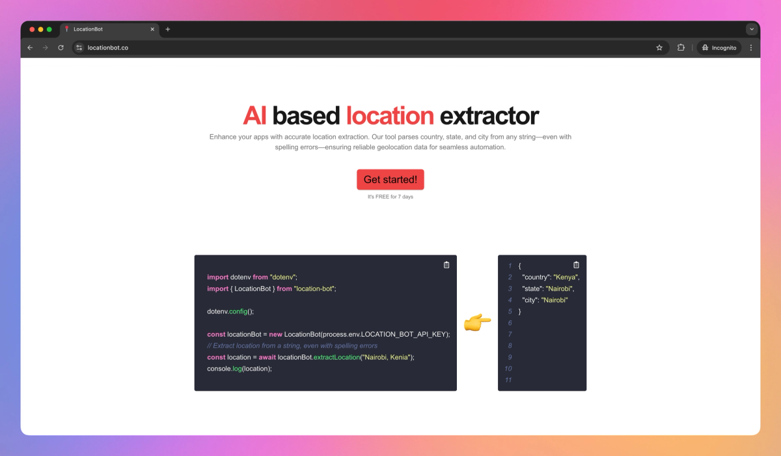Open the tab search chevron
781x456 pixels.
coord(752,29)
